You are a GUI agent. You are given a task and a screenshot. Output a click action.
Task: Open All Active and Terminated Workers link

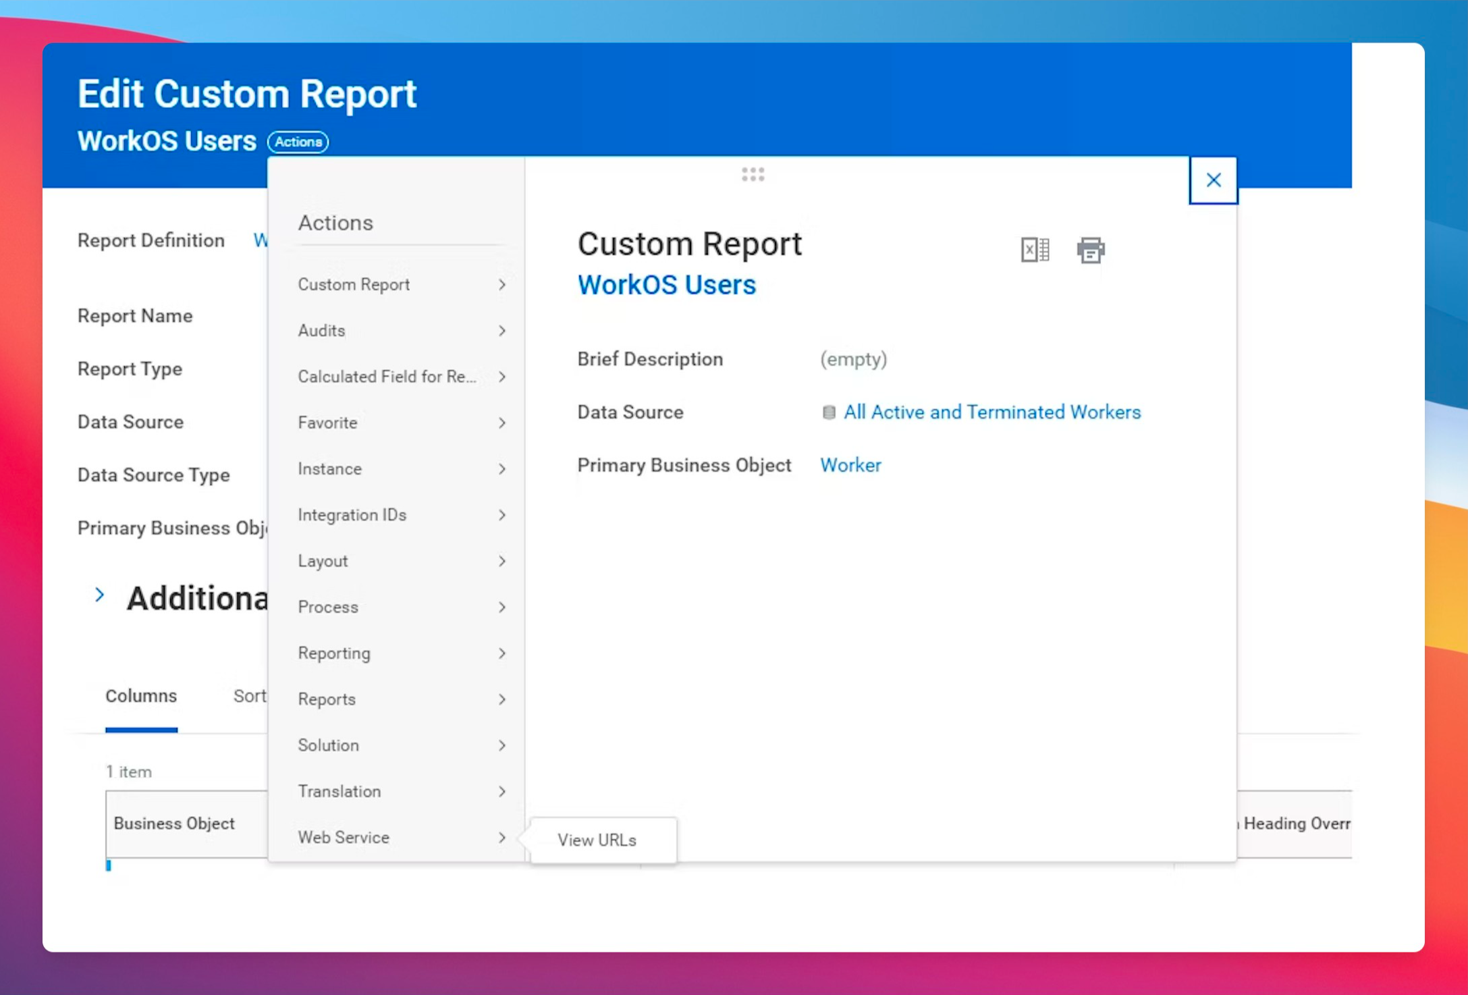pos(991,412)
